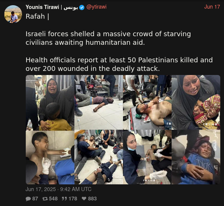Open the Jun 17 date link

coord(212,7)
